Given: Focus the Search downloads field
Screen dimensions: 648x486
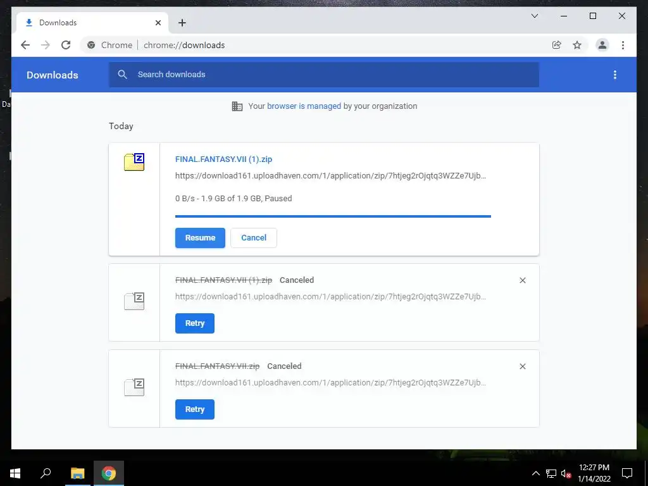Looking at the screenshot, I should 323,75.
